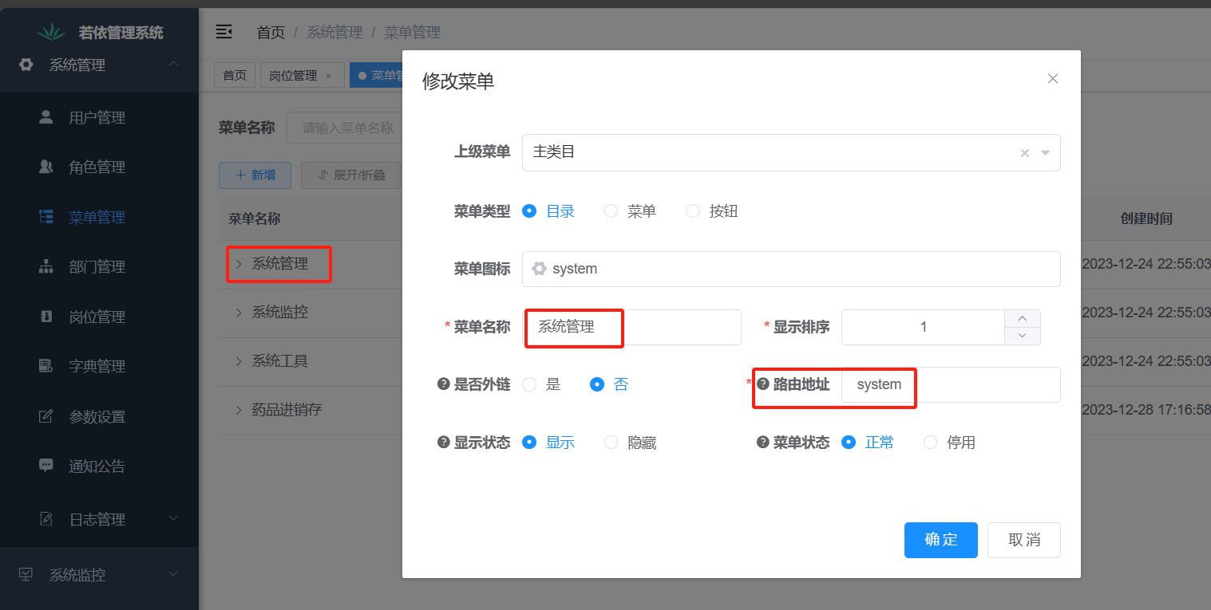Image resolution: width=1211 pixels, height=610 pixels.
Task: Click the 2023-12-28 17:16:58 timestamp cell
Action: click(1146, 410)
